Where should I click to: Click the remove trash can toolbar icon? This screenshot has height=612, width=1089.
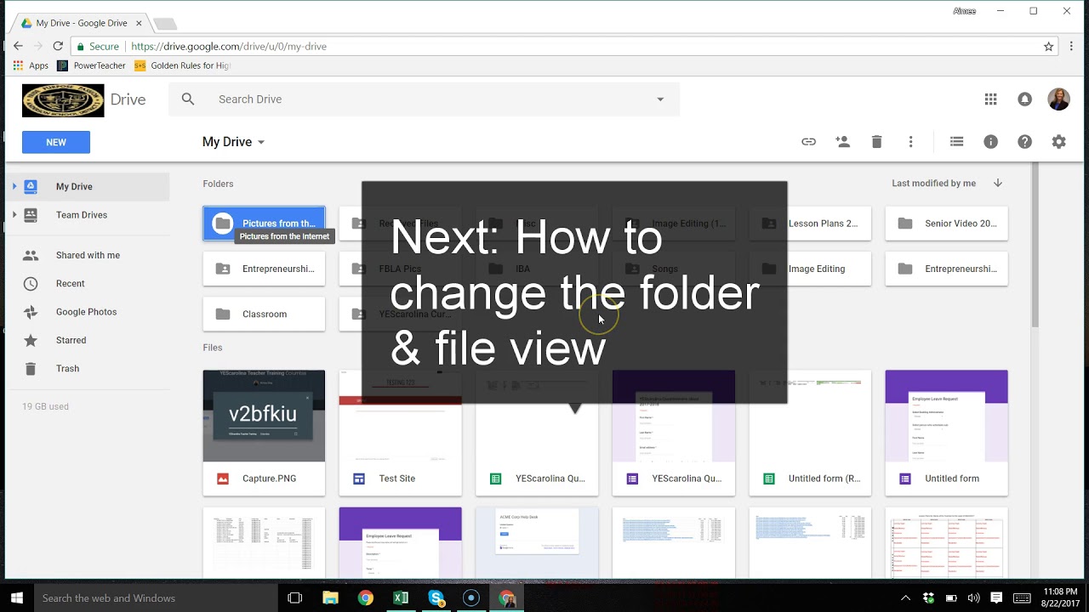[876, 142]
